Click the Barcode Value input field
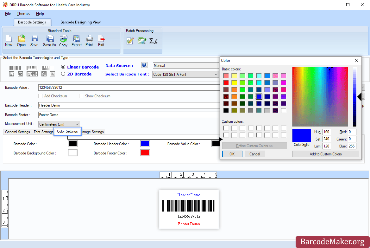This screenshot has width=370, height=248. (129, 88)
